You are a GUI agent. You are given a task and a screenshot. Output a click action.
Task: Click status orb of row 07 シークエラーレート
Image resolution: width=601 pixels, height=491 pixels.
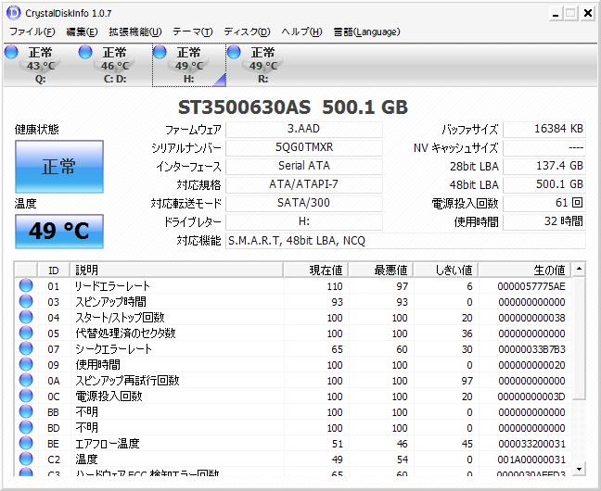(x=26, y=348)
